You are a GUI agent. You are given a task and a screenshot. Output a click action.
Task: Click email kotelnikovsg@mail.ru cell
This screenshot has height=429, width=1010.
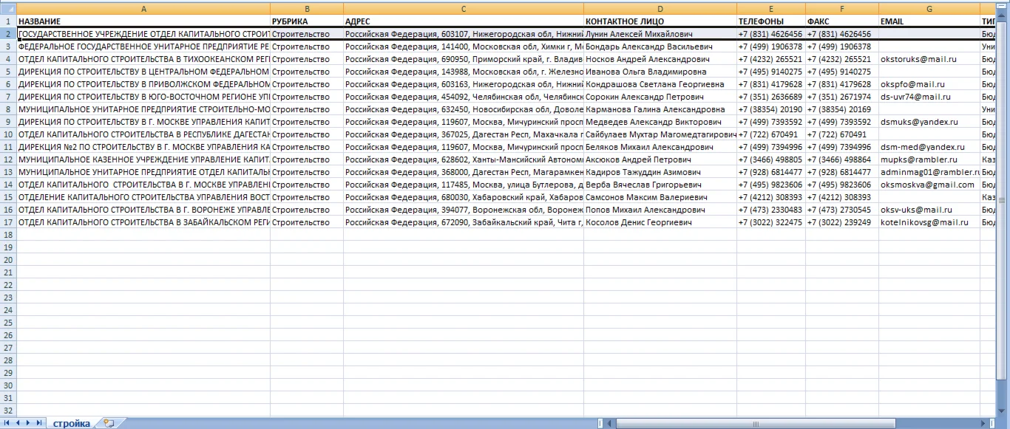[929, 222]
